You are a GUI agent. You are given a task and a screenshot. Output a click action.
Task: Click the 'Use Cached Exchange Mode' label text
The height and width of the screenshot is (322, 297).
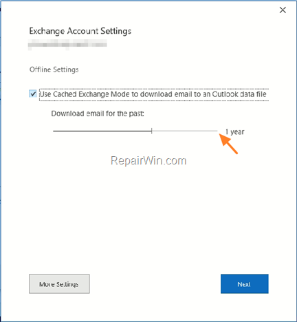(153, 94)
